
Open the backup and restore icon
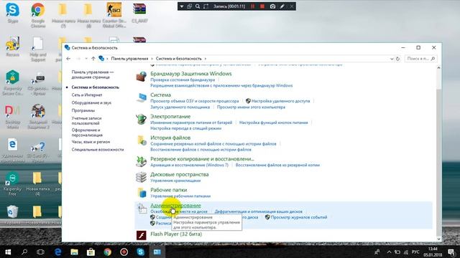pyautogui.click(x=141, y=161)
